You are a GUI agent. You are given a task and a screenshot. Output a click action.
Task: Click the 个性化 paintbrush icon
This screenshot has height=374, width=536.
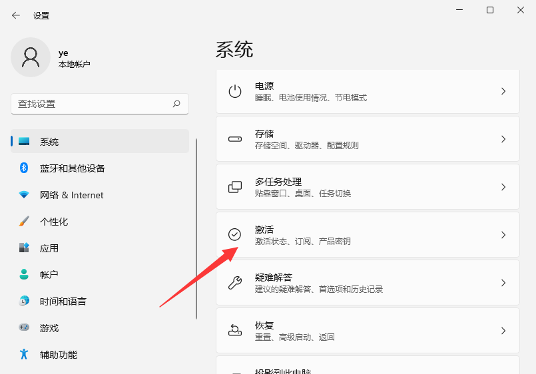24,222
